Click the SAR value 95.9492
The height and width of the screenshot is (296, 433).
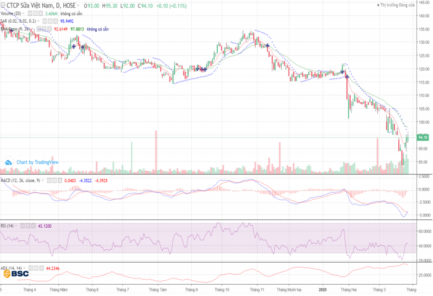pos(67,21)
